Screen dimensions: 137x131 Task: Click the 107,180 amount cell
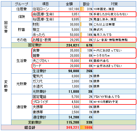(69, 9)
